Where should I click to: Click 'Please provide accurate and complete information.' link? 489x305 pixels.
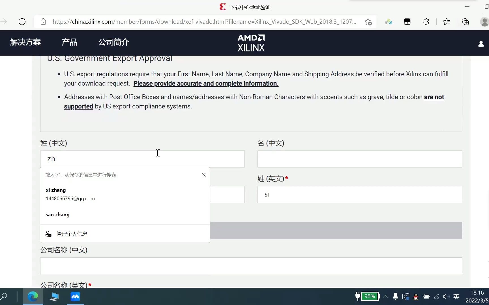point(206,84)
